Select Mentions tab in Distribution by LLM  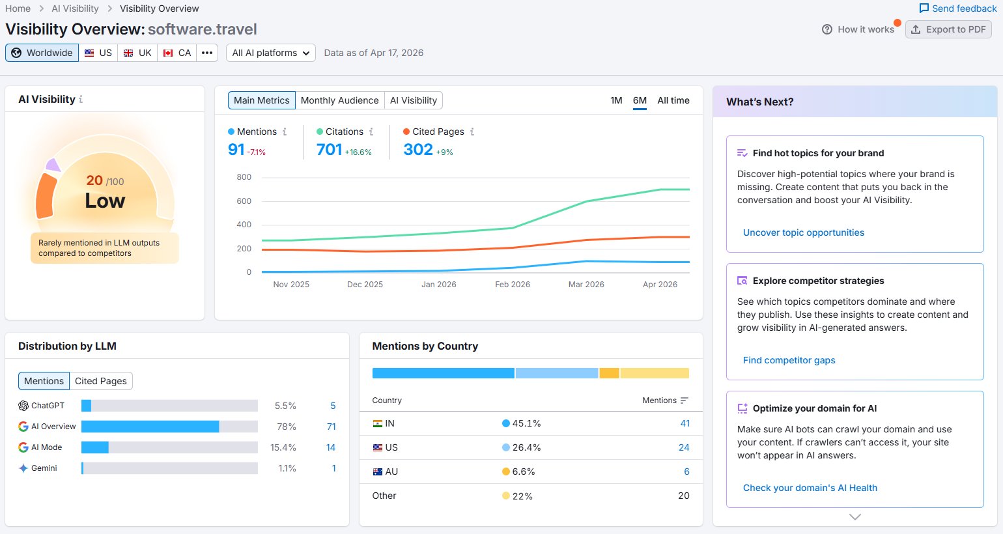coord(44,381)
